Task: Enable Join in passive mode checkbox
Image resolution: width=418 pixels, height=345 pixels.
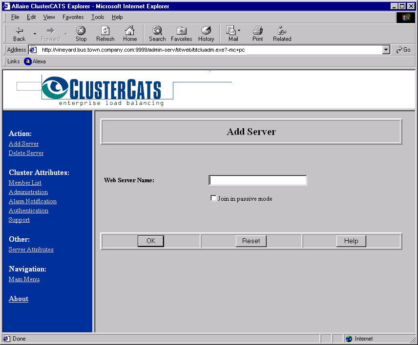Action: [x=213, y=198]
